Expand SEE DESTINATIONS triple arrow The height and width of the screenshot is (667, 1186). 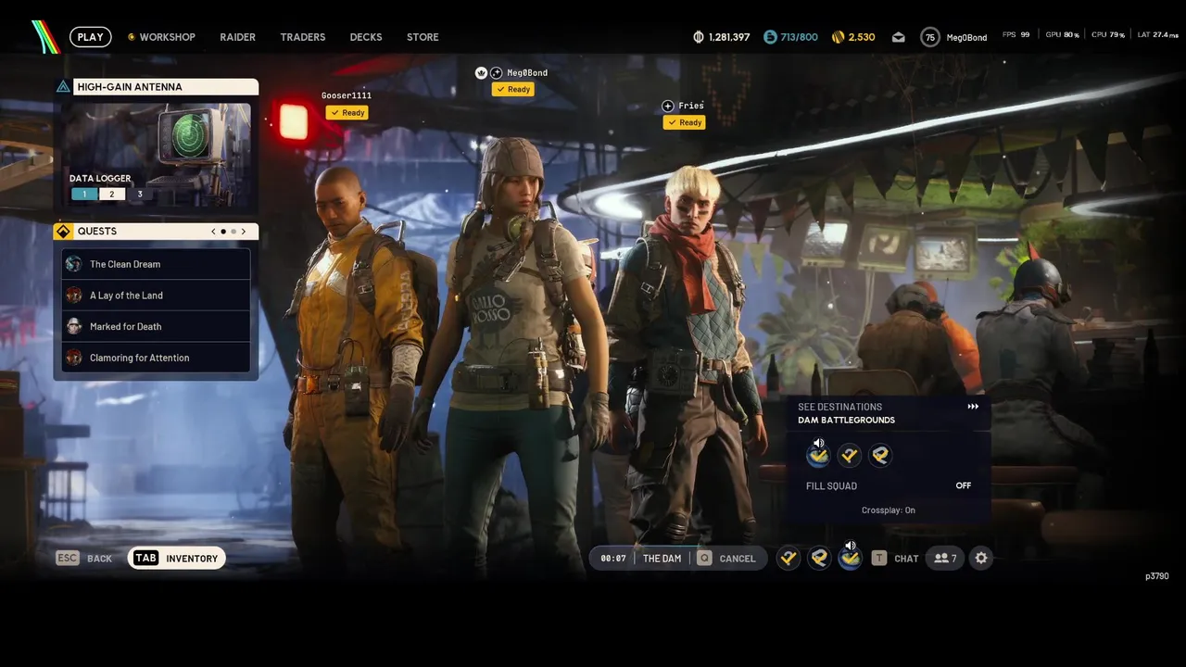click(x=973, y=407)
